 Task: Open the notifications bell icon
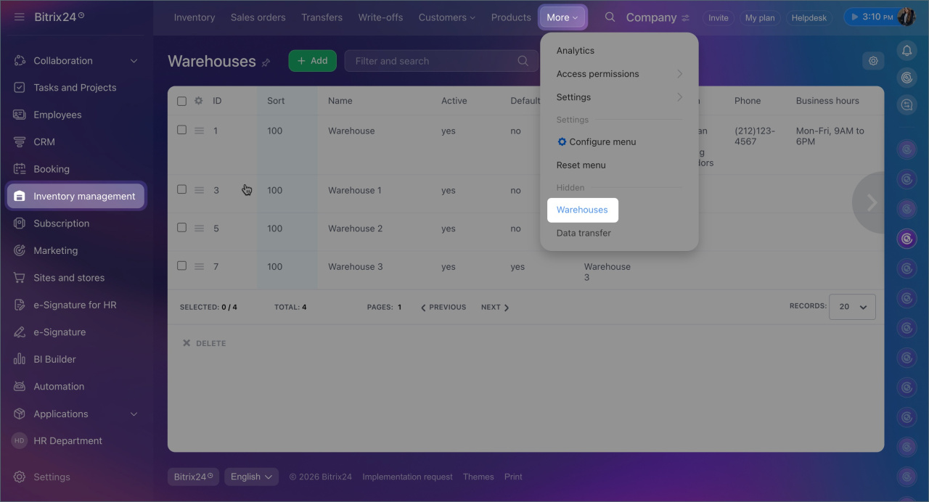[x=906, y=50]
